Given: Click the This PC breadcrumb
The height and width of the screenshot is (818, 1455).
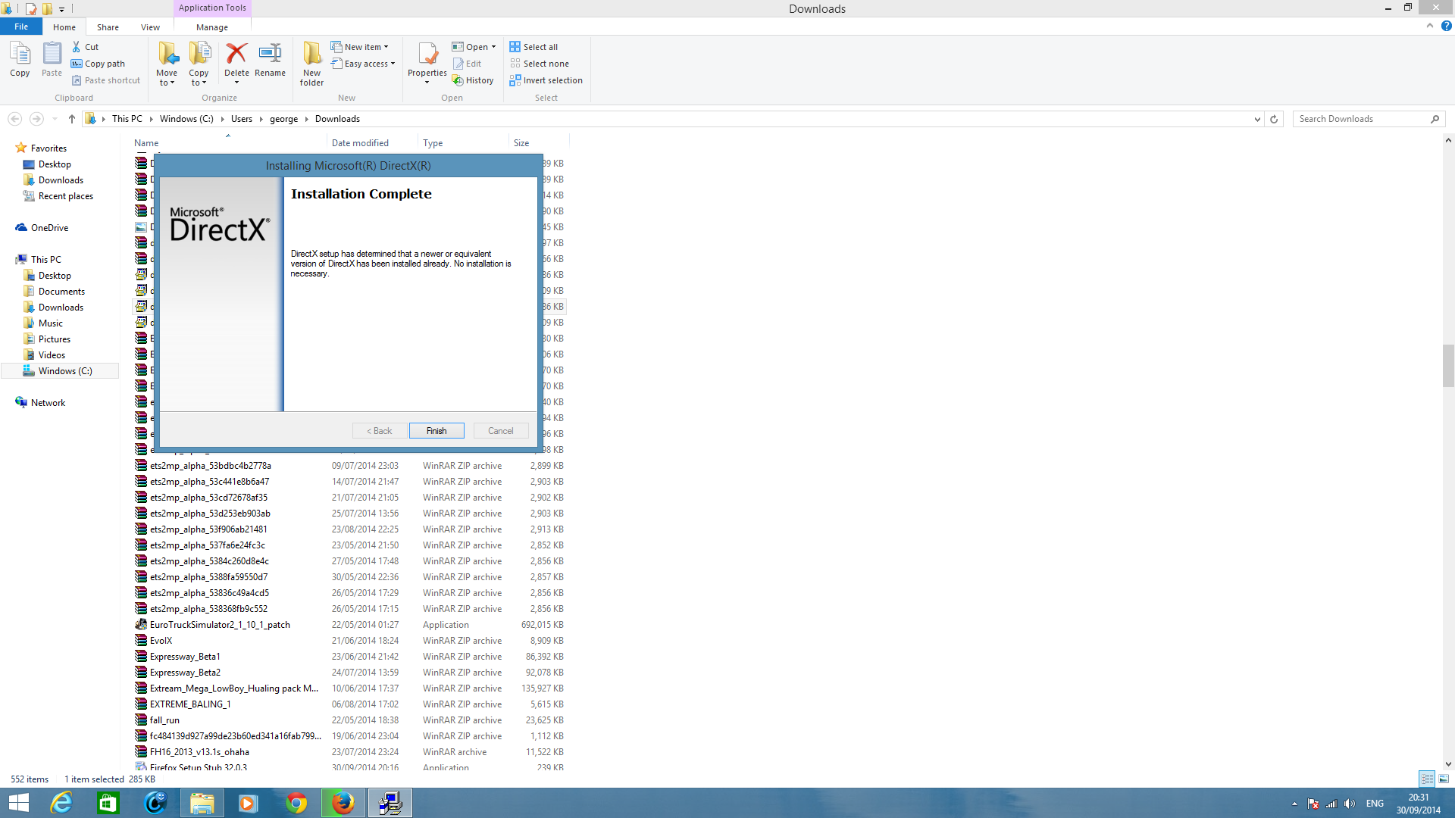Looking at the screenshot, I should tap(127, 119).
